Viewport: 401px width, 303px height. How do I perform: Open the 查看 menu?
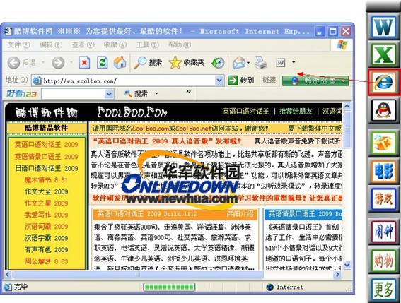[x=83, y=45]
